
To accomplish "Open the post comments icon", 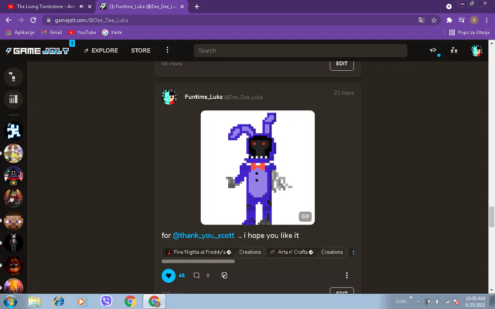I will tap(196, 276).
